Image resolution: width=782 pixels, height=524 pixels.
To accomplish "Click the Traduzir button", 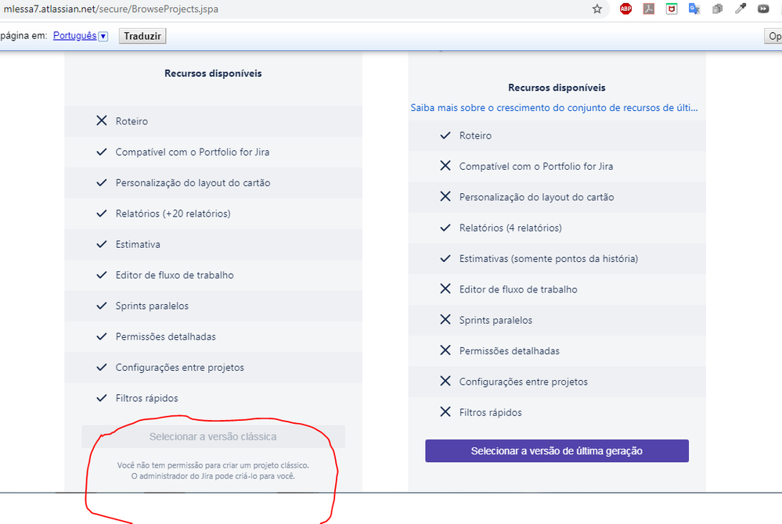I will tap(142, 36).
